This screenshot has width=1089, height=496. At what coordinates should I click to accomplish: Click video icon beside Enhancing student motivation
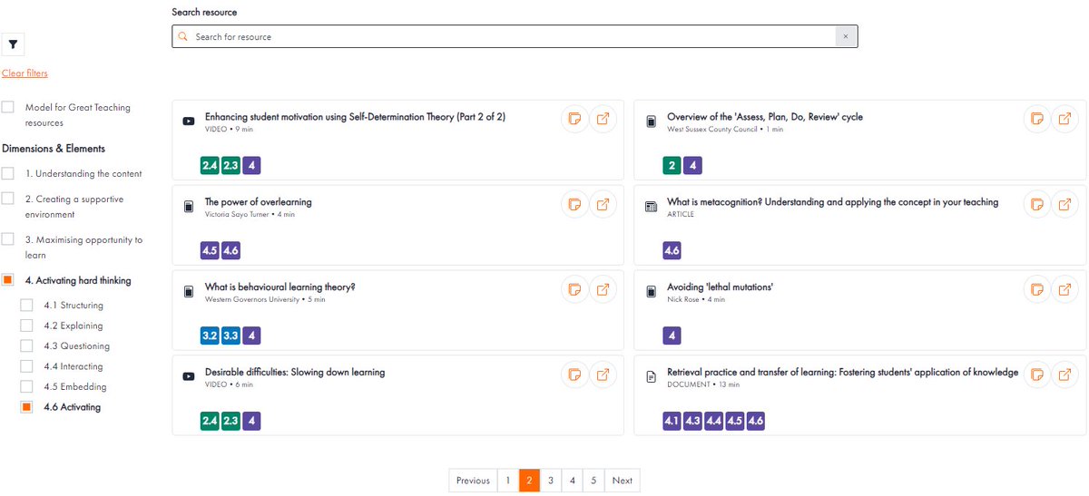(x=189, y=122)
